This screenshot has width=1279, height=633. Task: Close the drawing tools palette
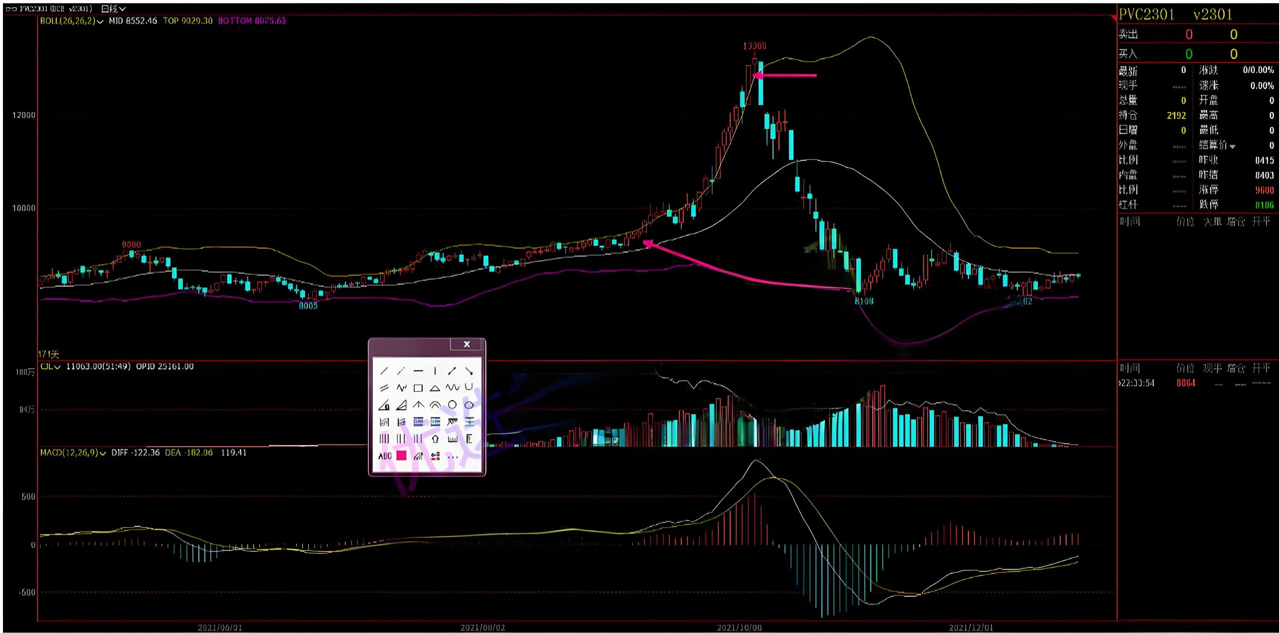pyautogui.click(x=467, y=344)
